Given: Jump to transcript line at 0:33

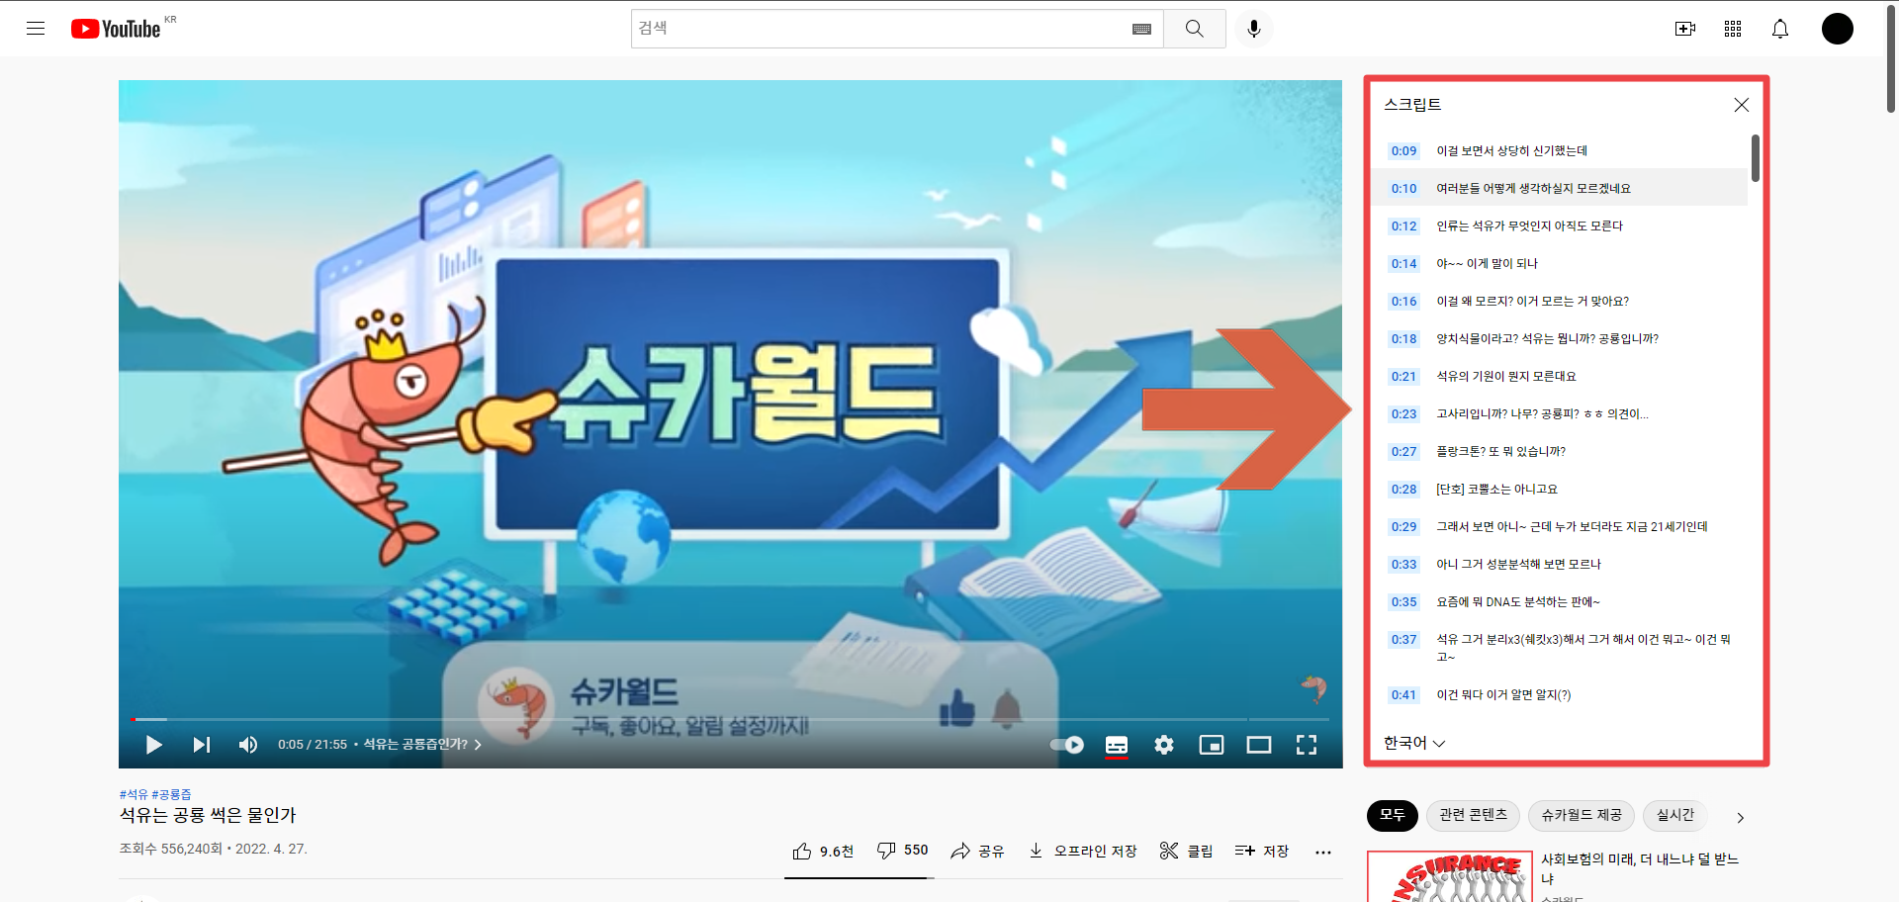Looking at the screenshot, I should [1559, 564].
